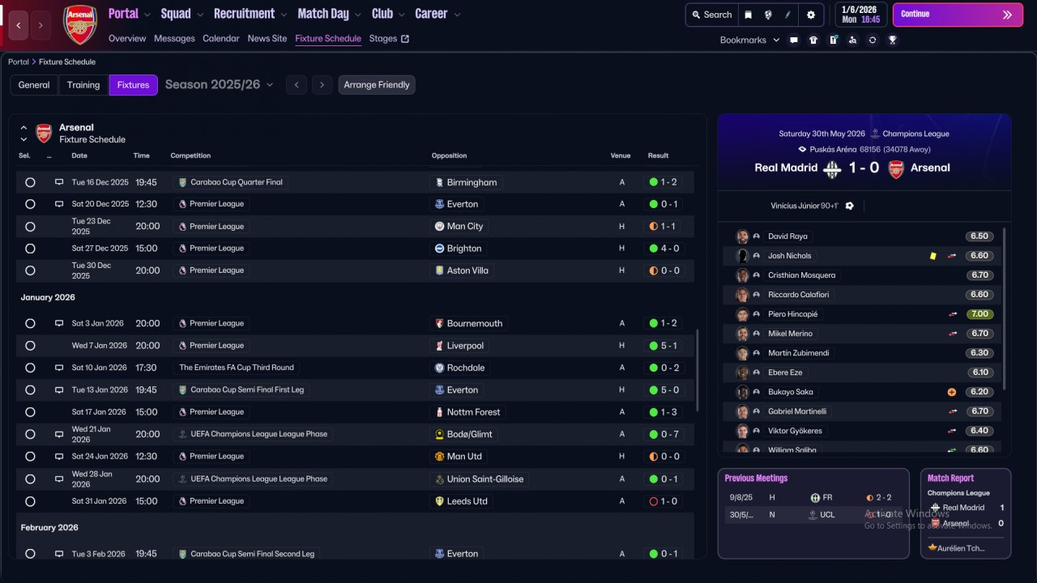Select the Everton 20 Dec fixture radio button
This screenshot has height=583, width=1037.
point(30,204)
